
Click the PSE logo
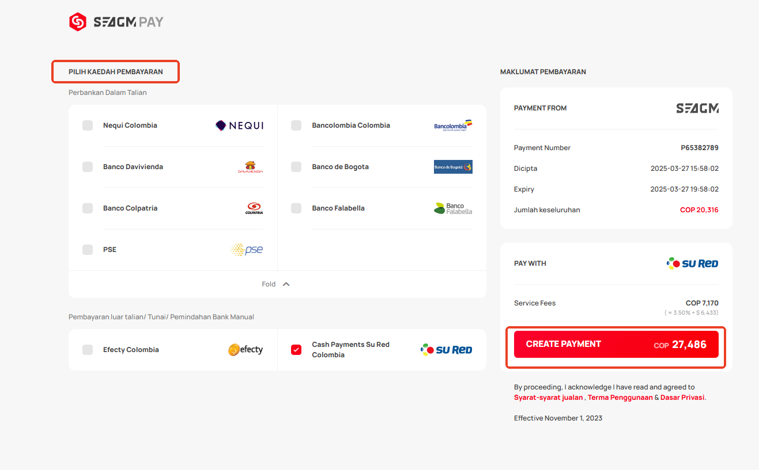(247, 250)
